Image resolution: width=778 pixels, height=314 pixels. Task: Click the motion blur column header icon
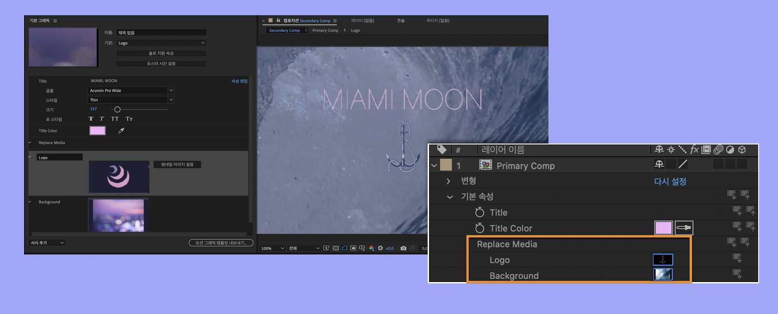718,150
